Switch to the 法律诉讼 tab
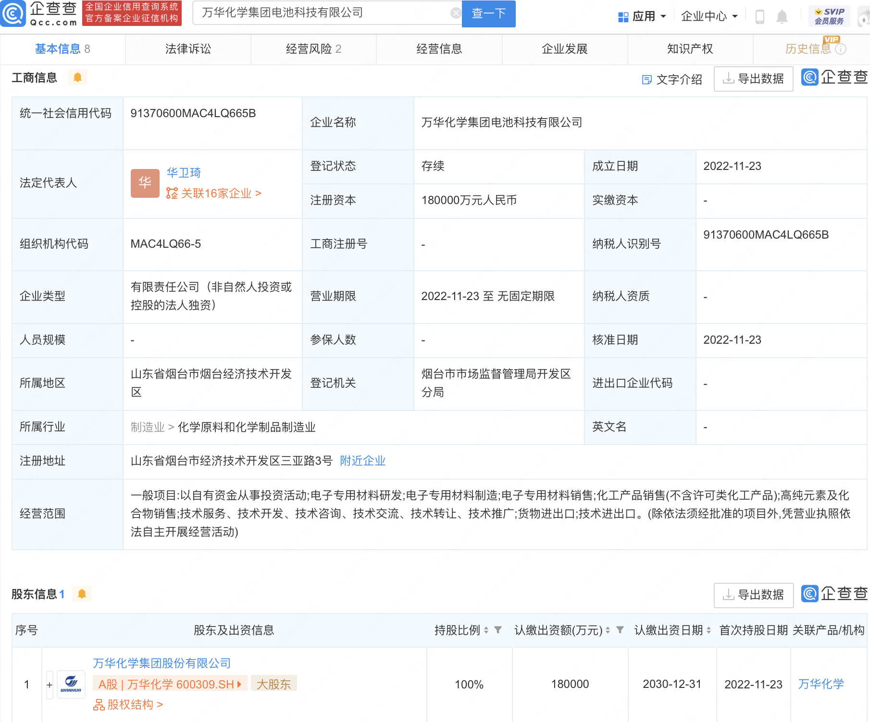This screenshot has width=870, height=722. [x=188, y=49]
